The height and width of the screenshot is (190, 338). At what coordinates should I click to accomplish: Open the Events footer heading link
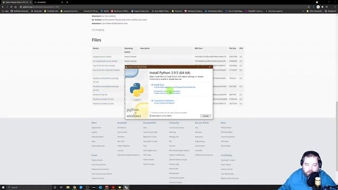pyautogui.click(x=94, y=155)
